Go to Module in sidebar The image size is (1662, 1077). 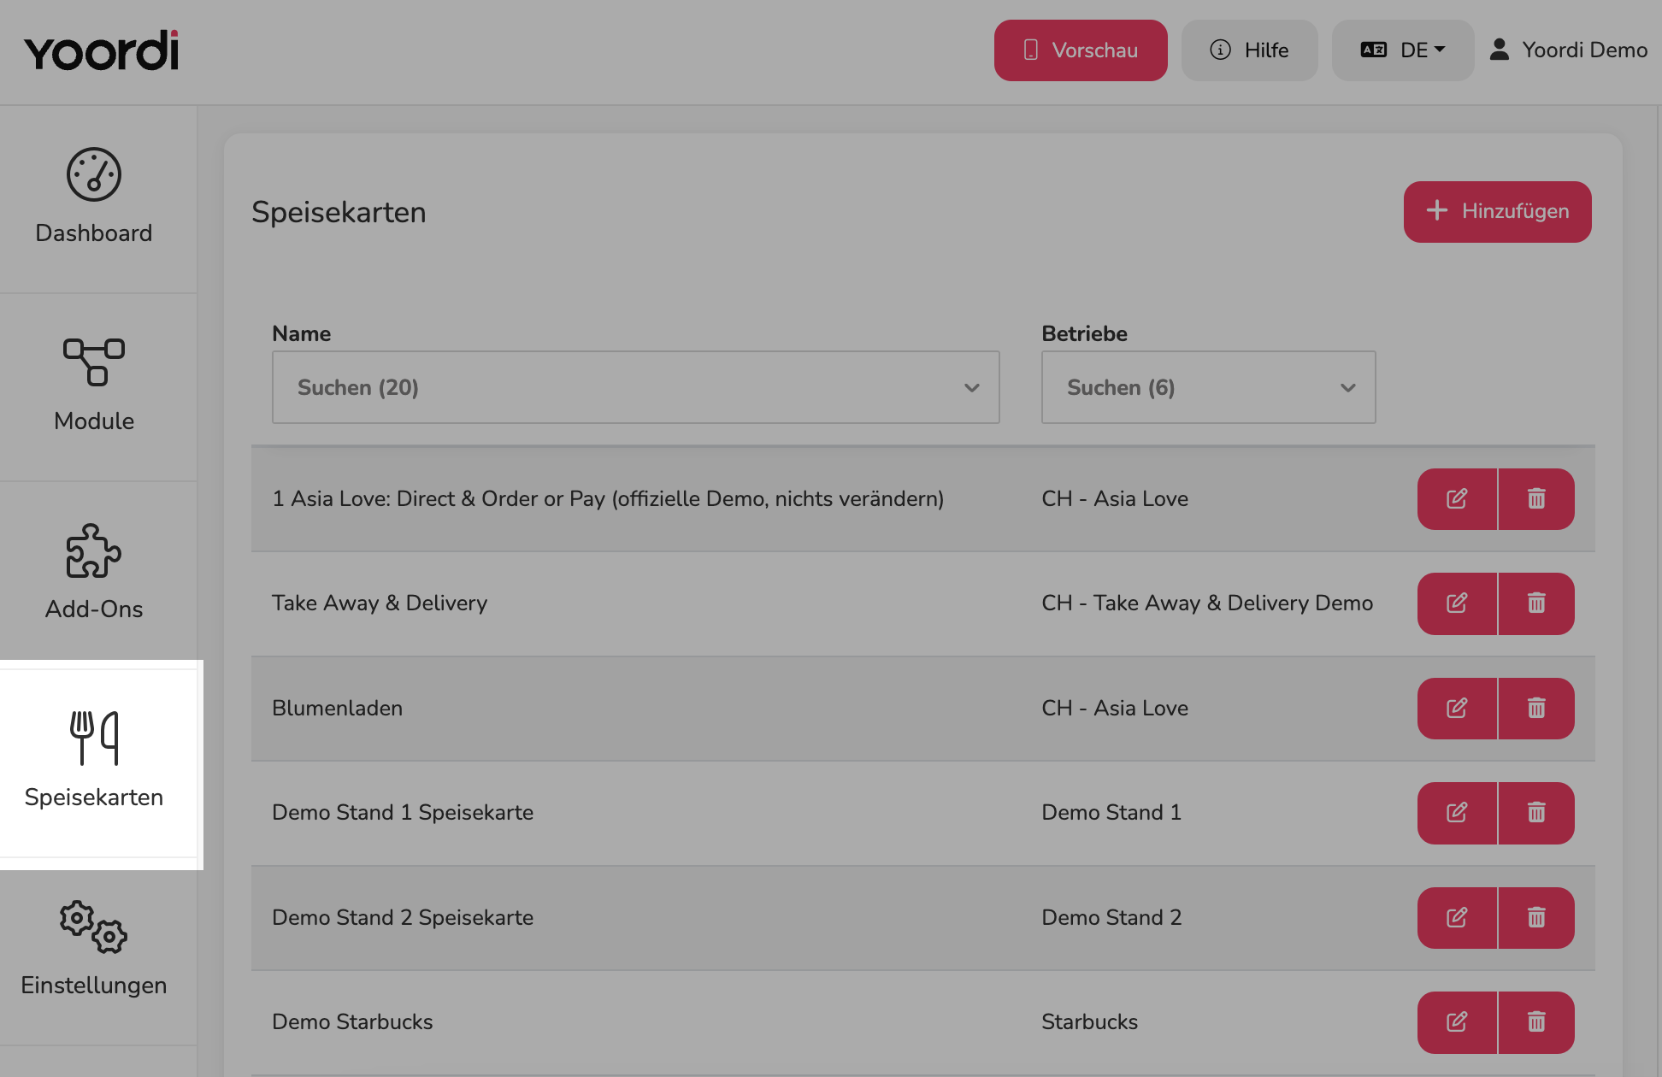pyautogui.click(x=94, y=386)
